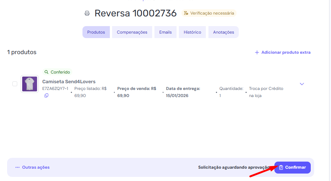Open the three-dots Outras ações menu
The image size is (331, 181).
tap(17, 168)
